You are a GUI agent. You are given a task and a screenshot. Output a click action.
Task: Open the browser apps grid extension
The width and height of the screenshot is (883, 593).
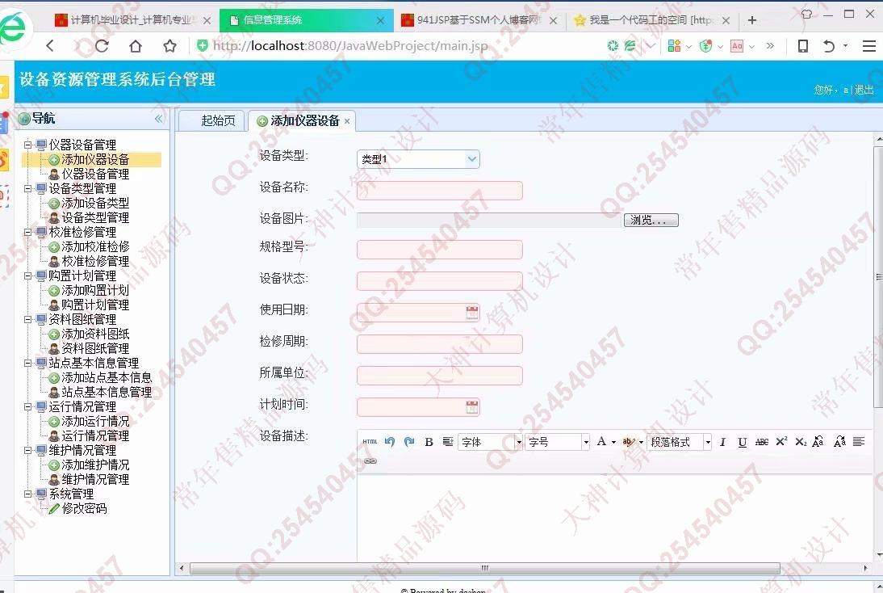pos(674,46)
